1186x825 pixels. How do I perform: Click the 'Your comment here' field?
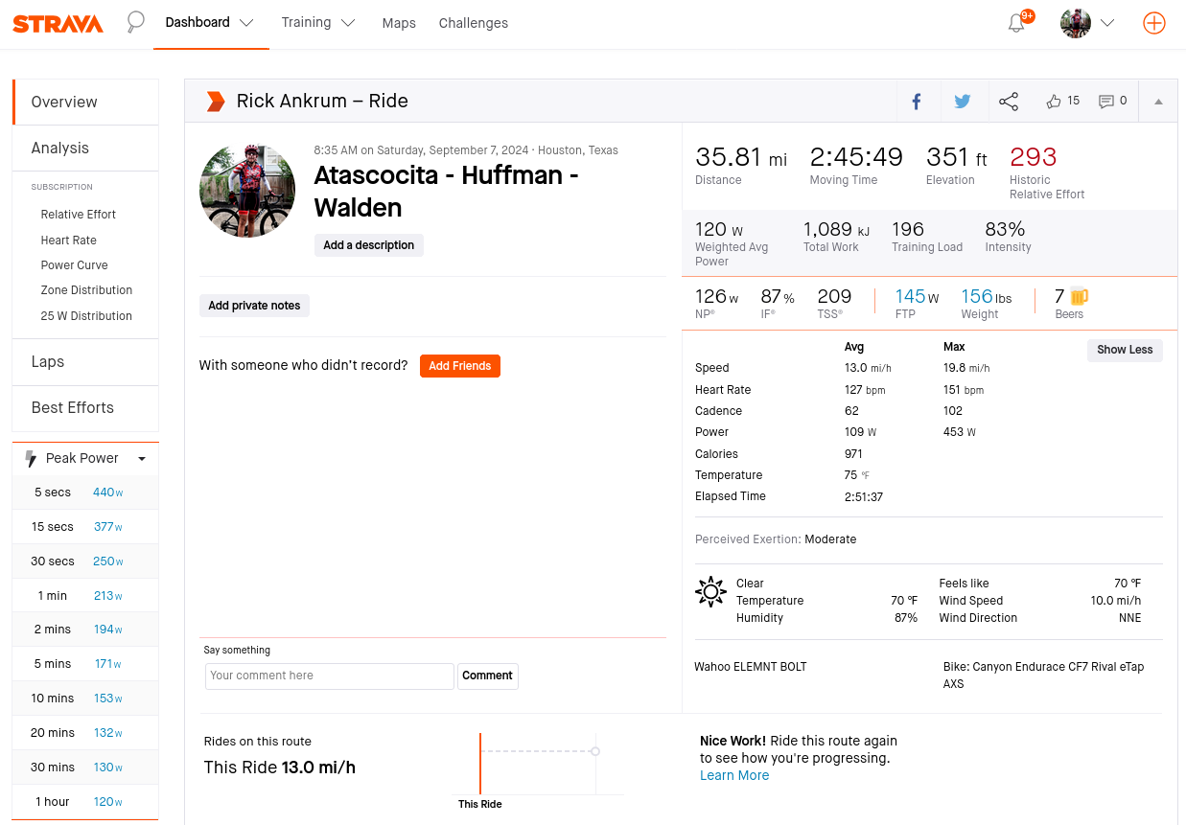[330, 676]
